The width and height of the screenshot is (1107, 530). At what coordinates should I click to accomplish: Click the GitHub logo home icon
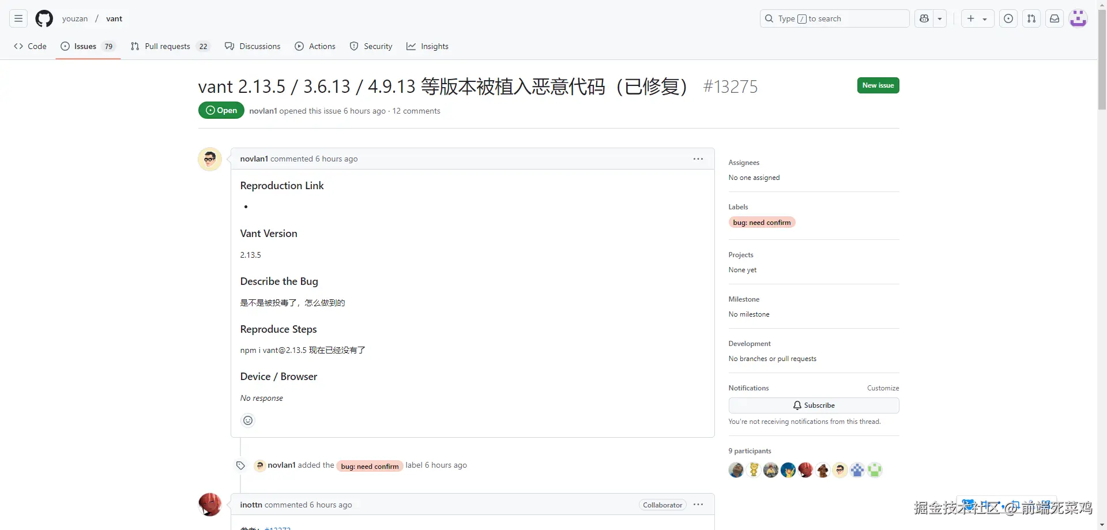pyautogui.click(x=44, y=18)
